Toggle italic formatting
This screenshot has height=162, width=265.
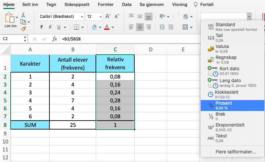click(50, 27)
